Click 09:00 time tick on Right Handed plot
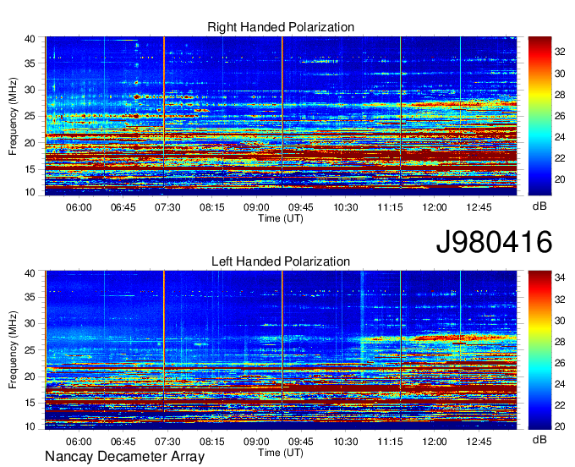Viewport: 575px width, 467px height. pos(256,207)
